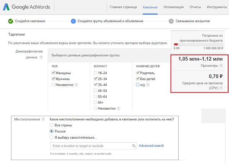
Task: Choose Я выберу самостоятельно option
Action: (x=52, y=137)
